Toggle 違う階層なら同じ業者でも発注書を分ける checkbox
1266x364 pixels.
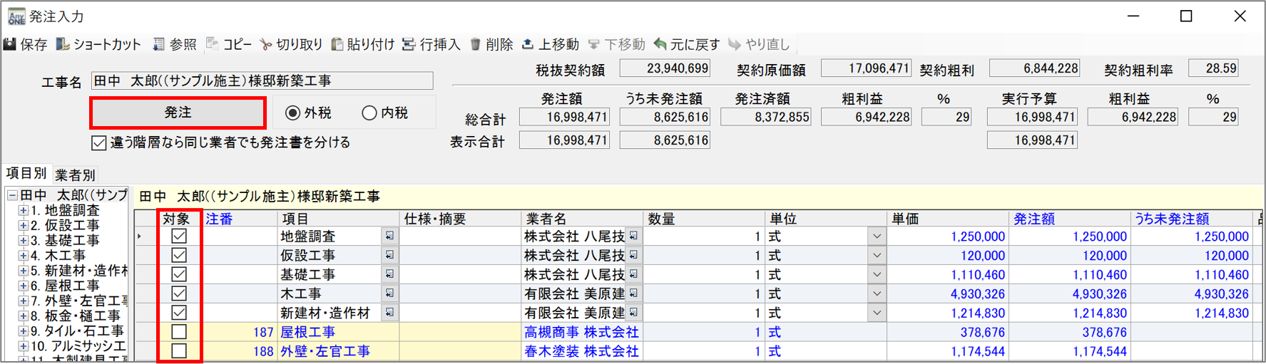99,143
